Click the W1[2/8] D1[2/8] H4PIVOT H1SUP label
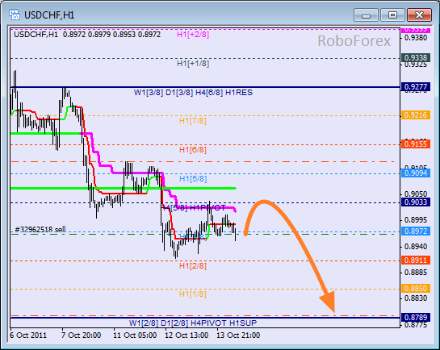The height and width of the screenshot is (350, 440). pyautogui.click(x=193, y=323)
